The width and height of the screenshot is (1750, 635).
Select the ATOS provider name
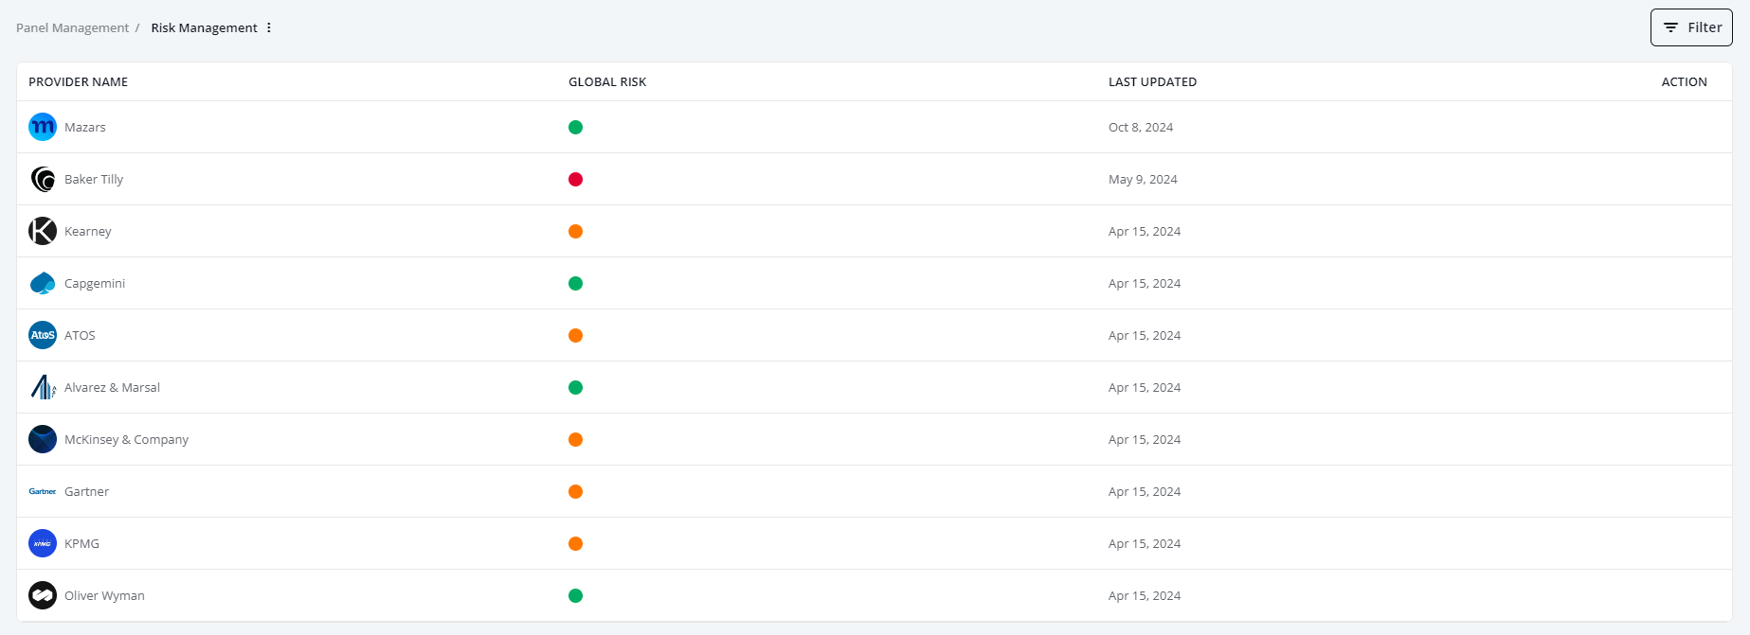pos(80,335)
